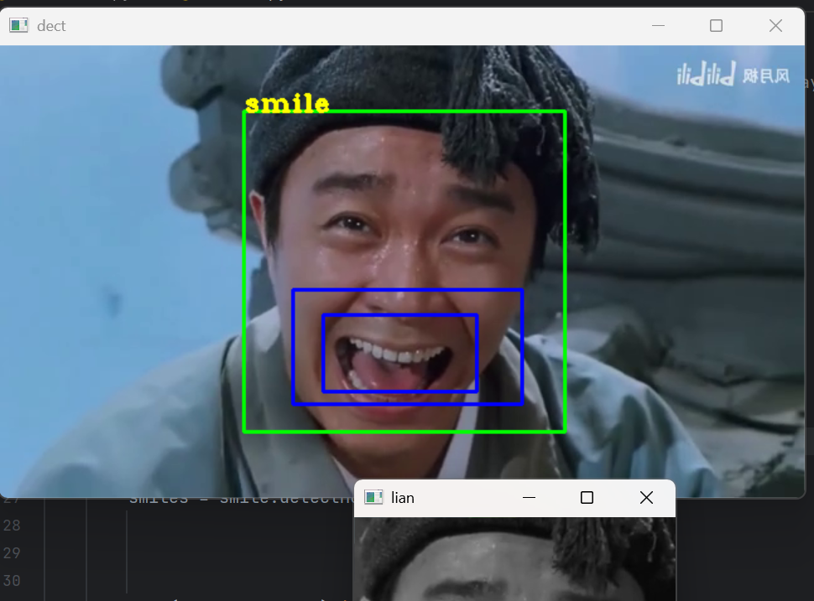The height and width of the screenshot is (601, 814).
Task: Click the lian title bar text
Action: click(402, 498)
